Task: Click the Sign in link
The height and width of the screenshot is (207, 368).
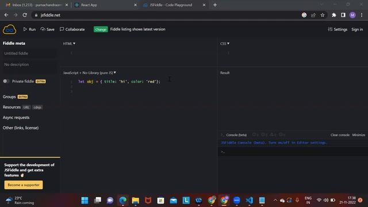Action: 357,29
